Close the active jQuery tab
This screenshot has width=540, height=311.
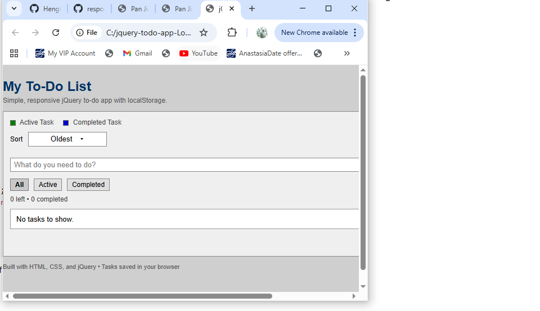232,8
